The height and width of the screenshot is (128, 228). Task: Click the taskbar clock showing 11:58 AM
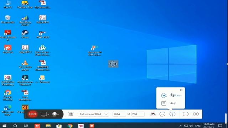point(209,126)
